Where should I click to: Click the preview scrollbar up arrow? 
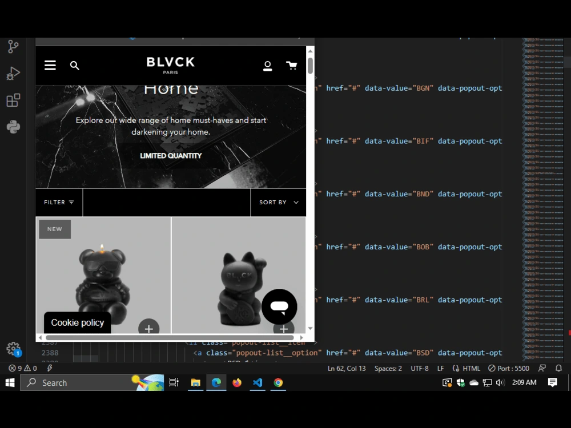310,51
